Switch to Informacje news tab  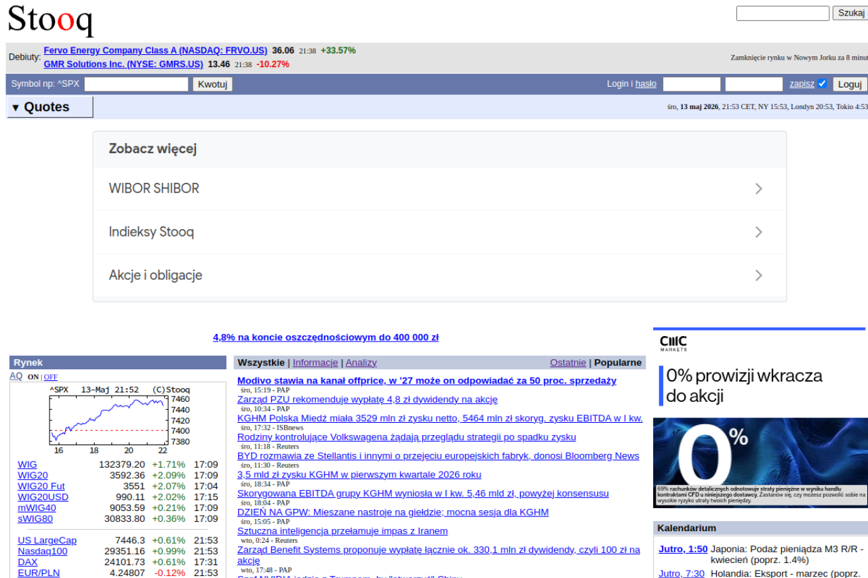pos(315,363)
